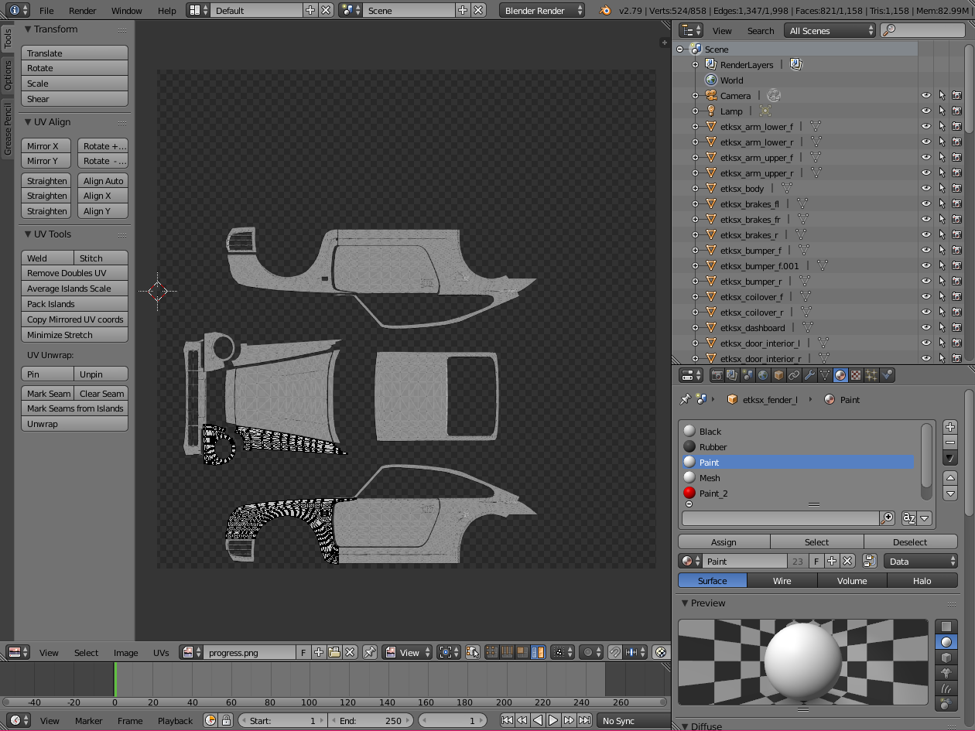The height and width of the screenshot is (731, 975).
Task: Add a new material slot with plus icon
Action: 950,427
